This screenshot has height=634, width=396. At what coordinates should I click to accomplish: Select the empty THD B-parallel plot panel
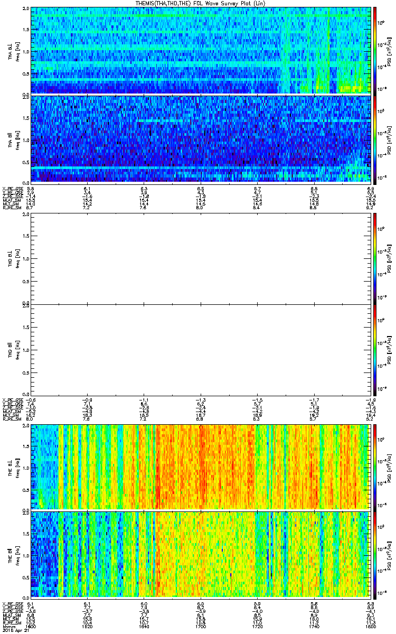tap(200, 349)
